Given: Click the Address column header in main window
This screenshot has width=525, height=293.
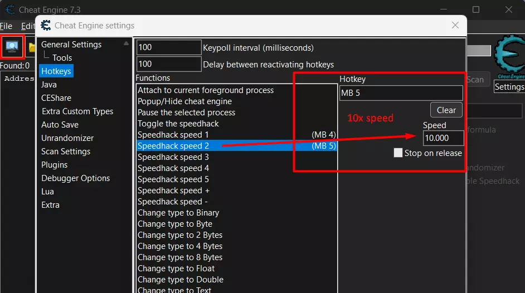Looking at the screenshot, I should 19,79.
